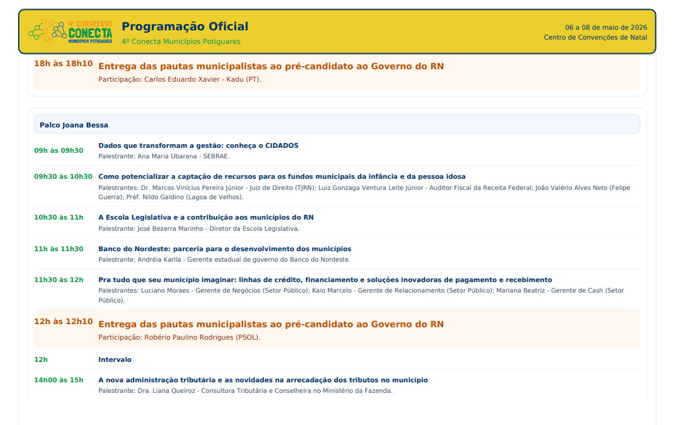Click the speakers line starting with Luciano Moraes

(361, 295)
